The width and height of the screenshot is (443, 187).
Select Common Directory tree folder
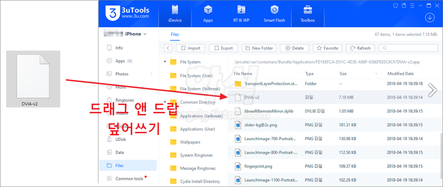[x=198, y=102]
